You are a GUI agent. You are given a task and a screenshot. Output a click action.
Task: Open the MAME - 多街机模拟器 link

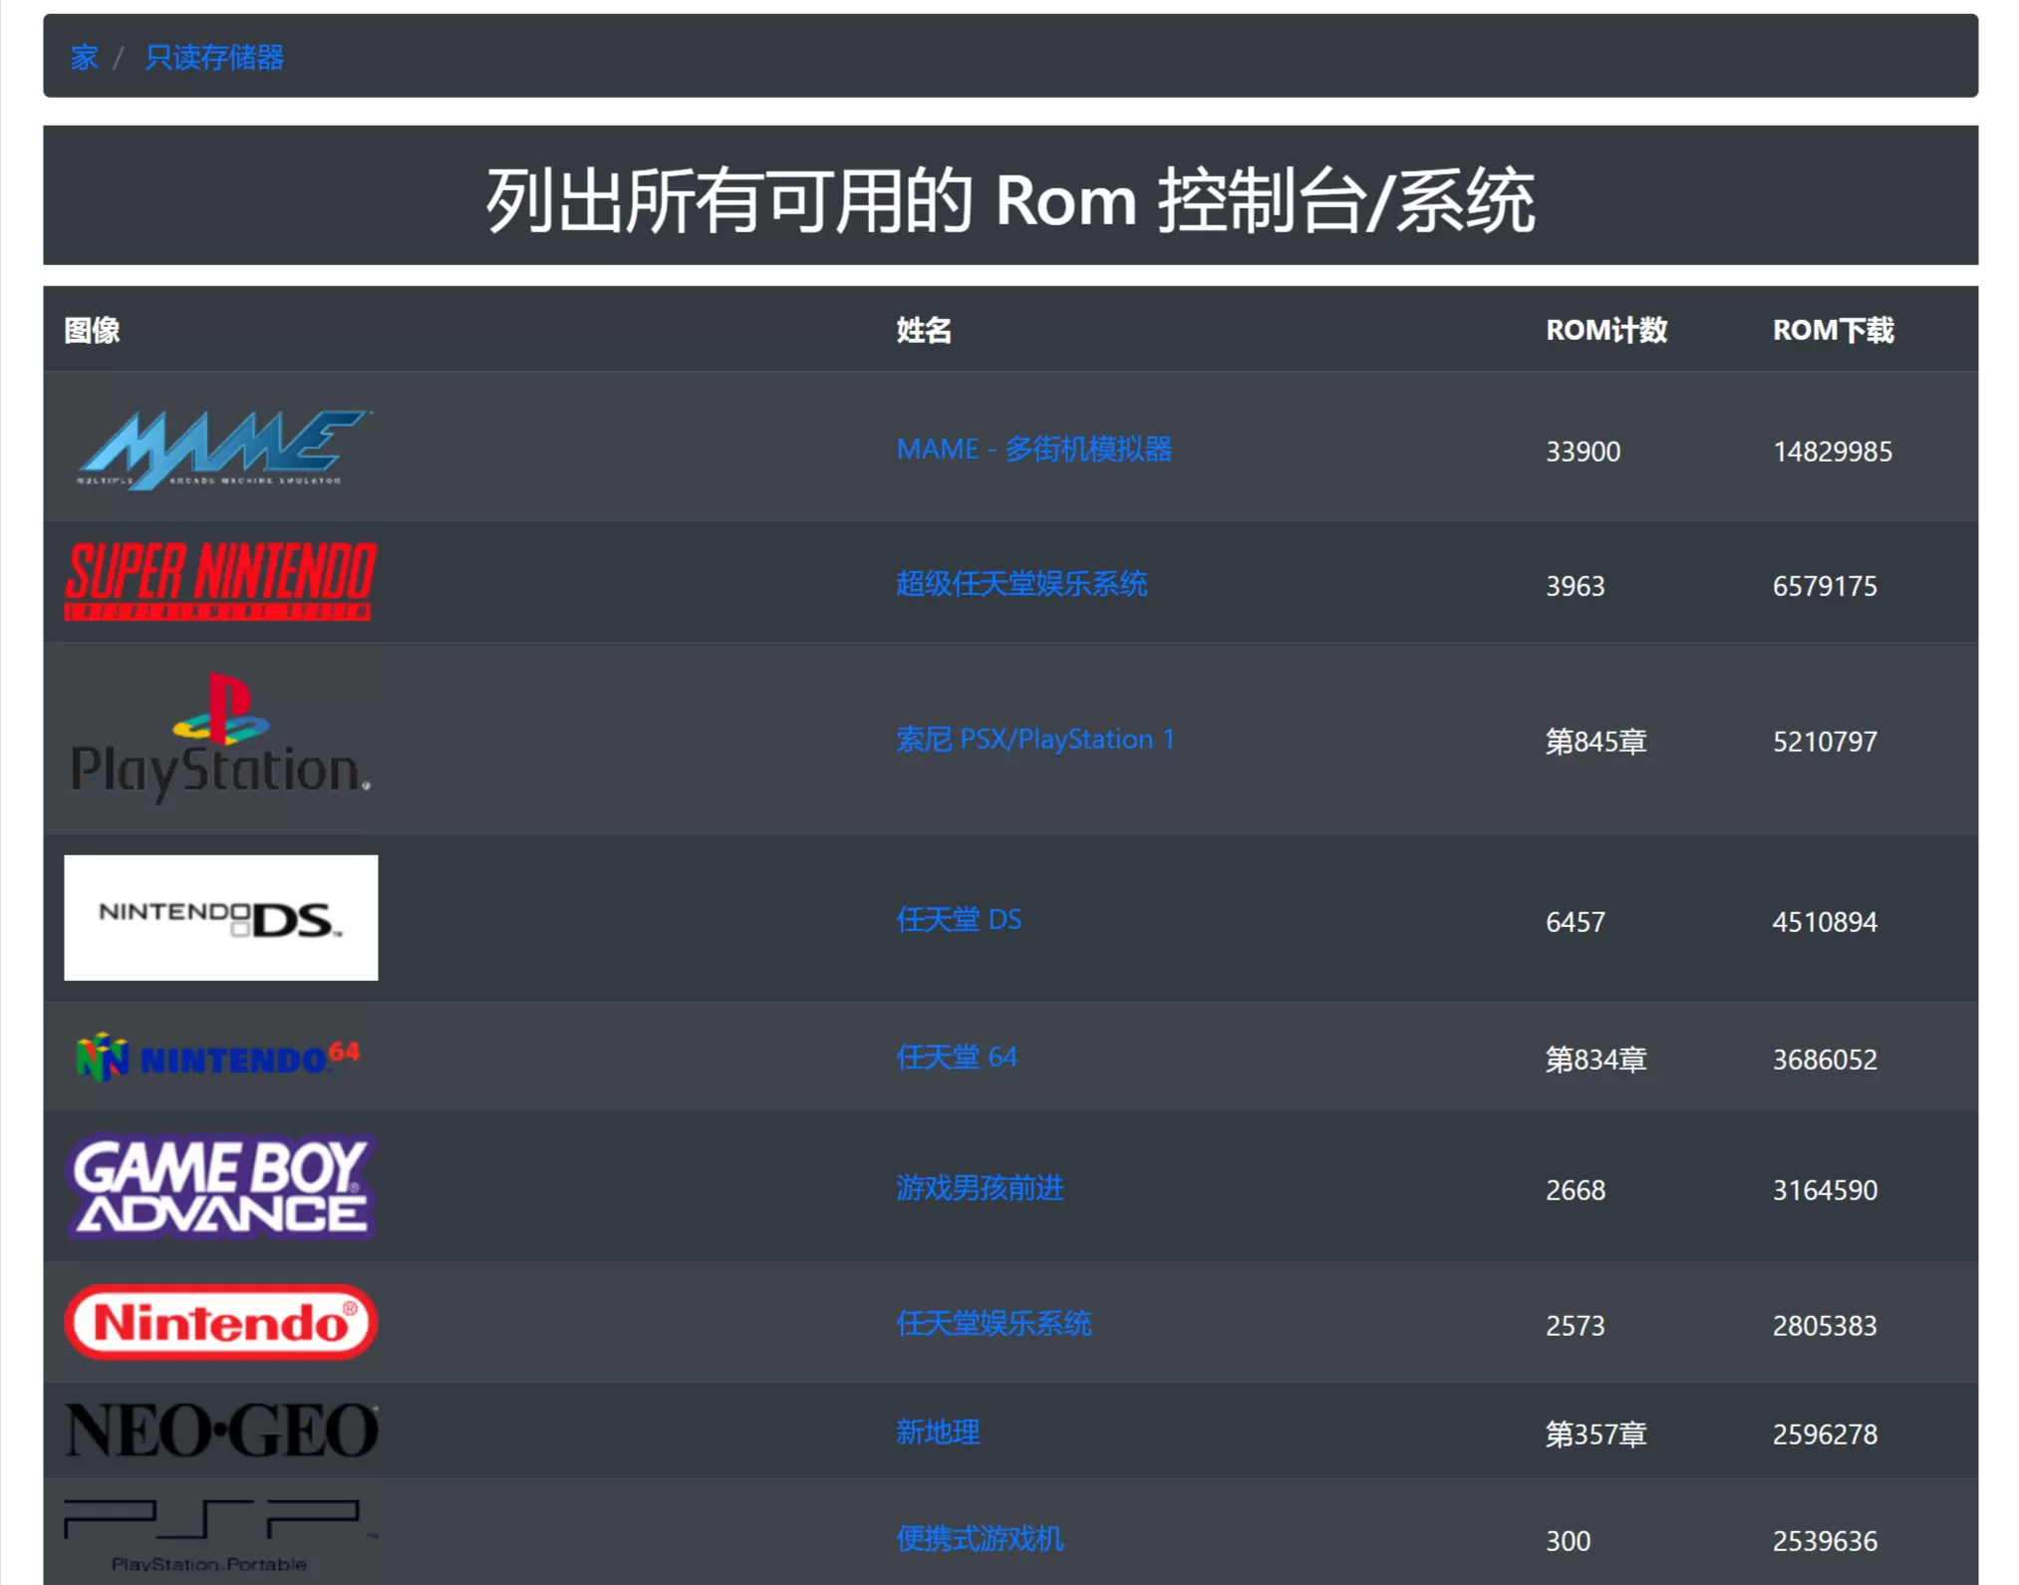[1034, 450]
